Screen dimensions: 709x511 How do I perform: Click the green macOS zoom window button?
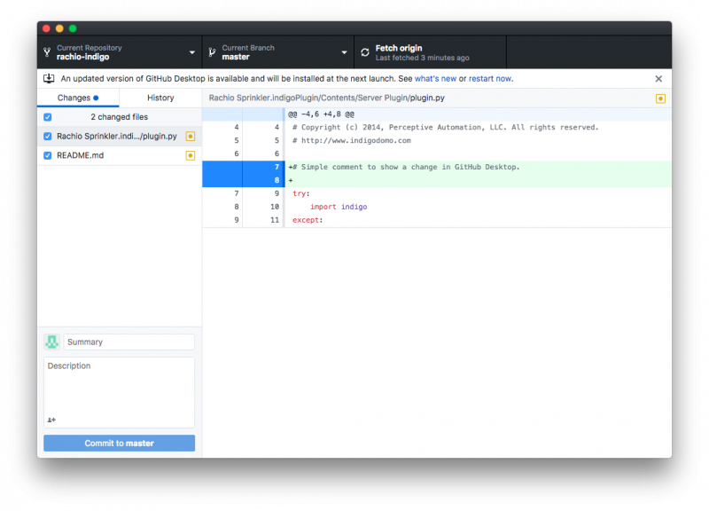(x=73, y=28)
